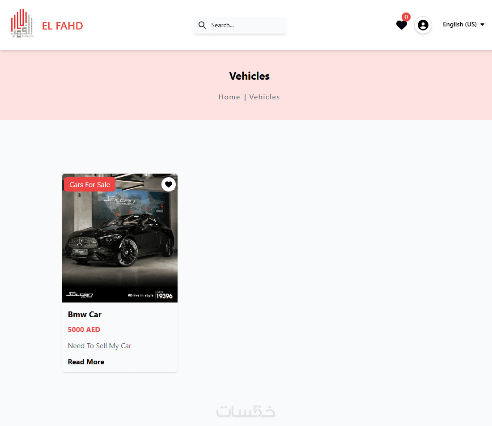492x426 pixels.
Task: Click the wishlist counter badge showing 0
Action: (406, 17)
